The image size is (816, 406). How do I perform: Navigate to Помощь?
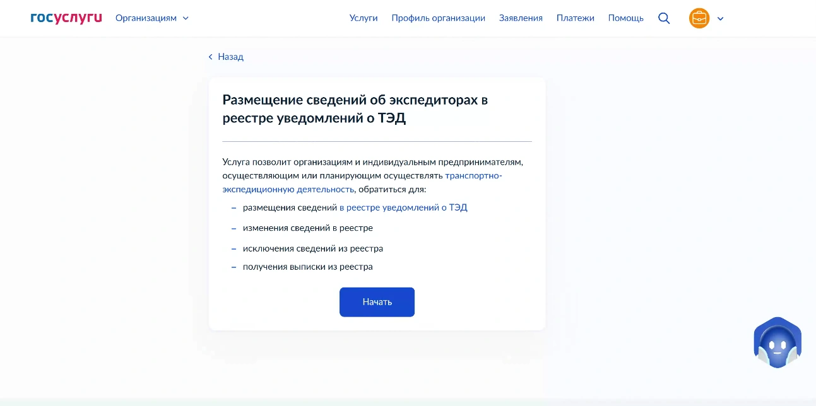(x=625, y=18)
